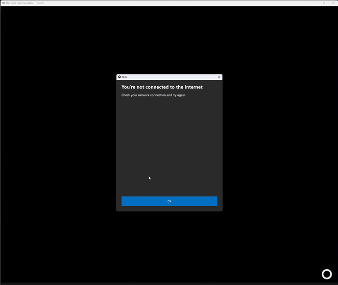Click the Xbox logo in dialog title bar

click(x=120, y=77)
